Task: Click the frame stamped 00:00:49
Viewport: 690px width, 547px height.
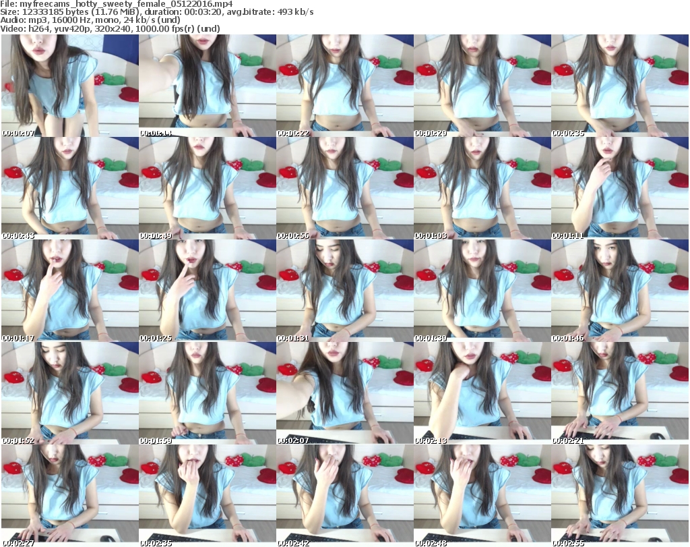Action: coord(208,188)
